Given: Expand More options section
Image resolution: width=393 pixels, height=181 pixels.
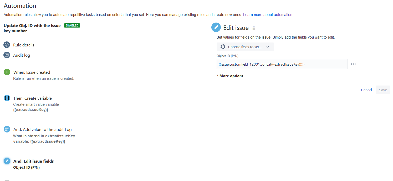Looking at the screenshot, I should 230,76.
